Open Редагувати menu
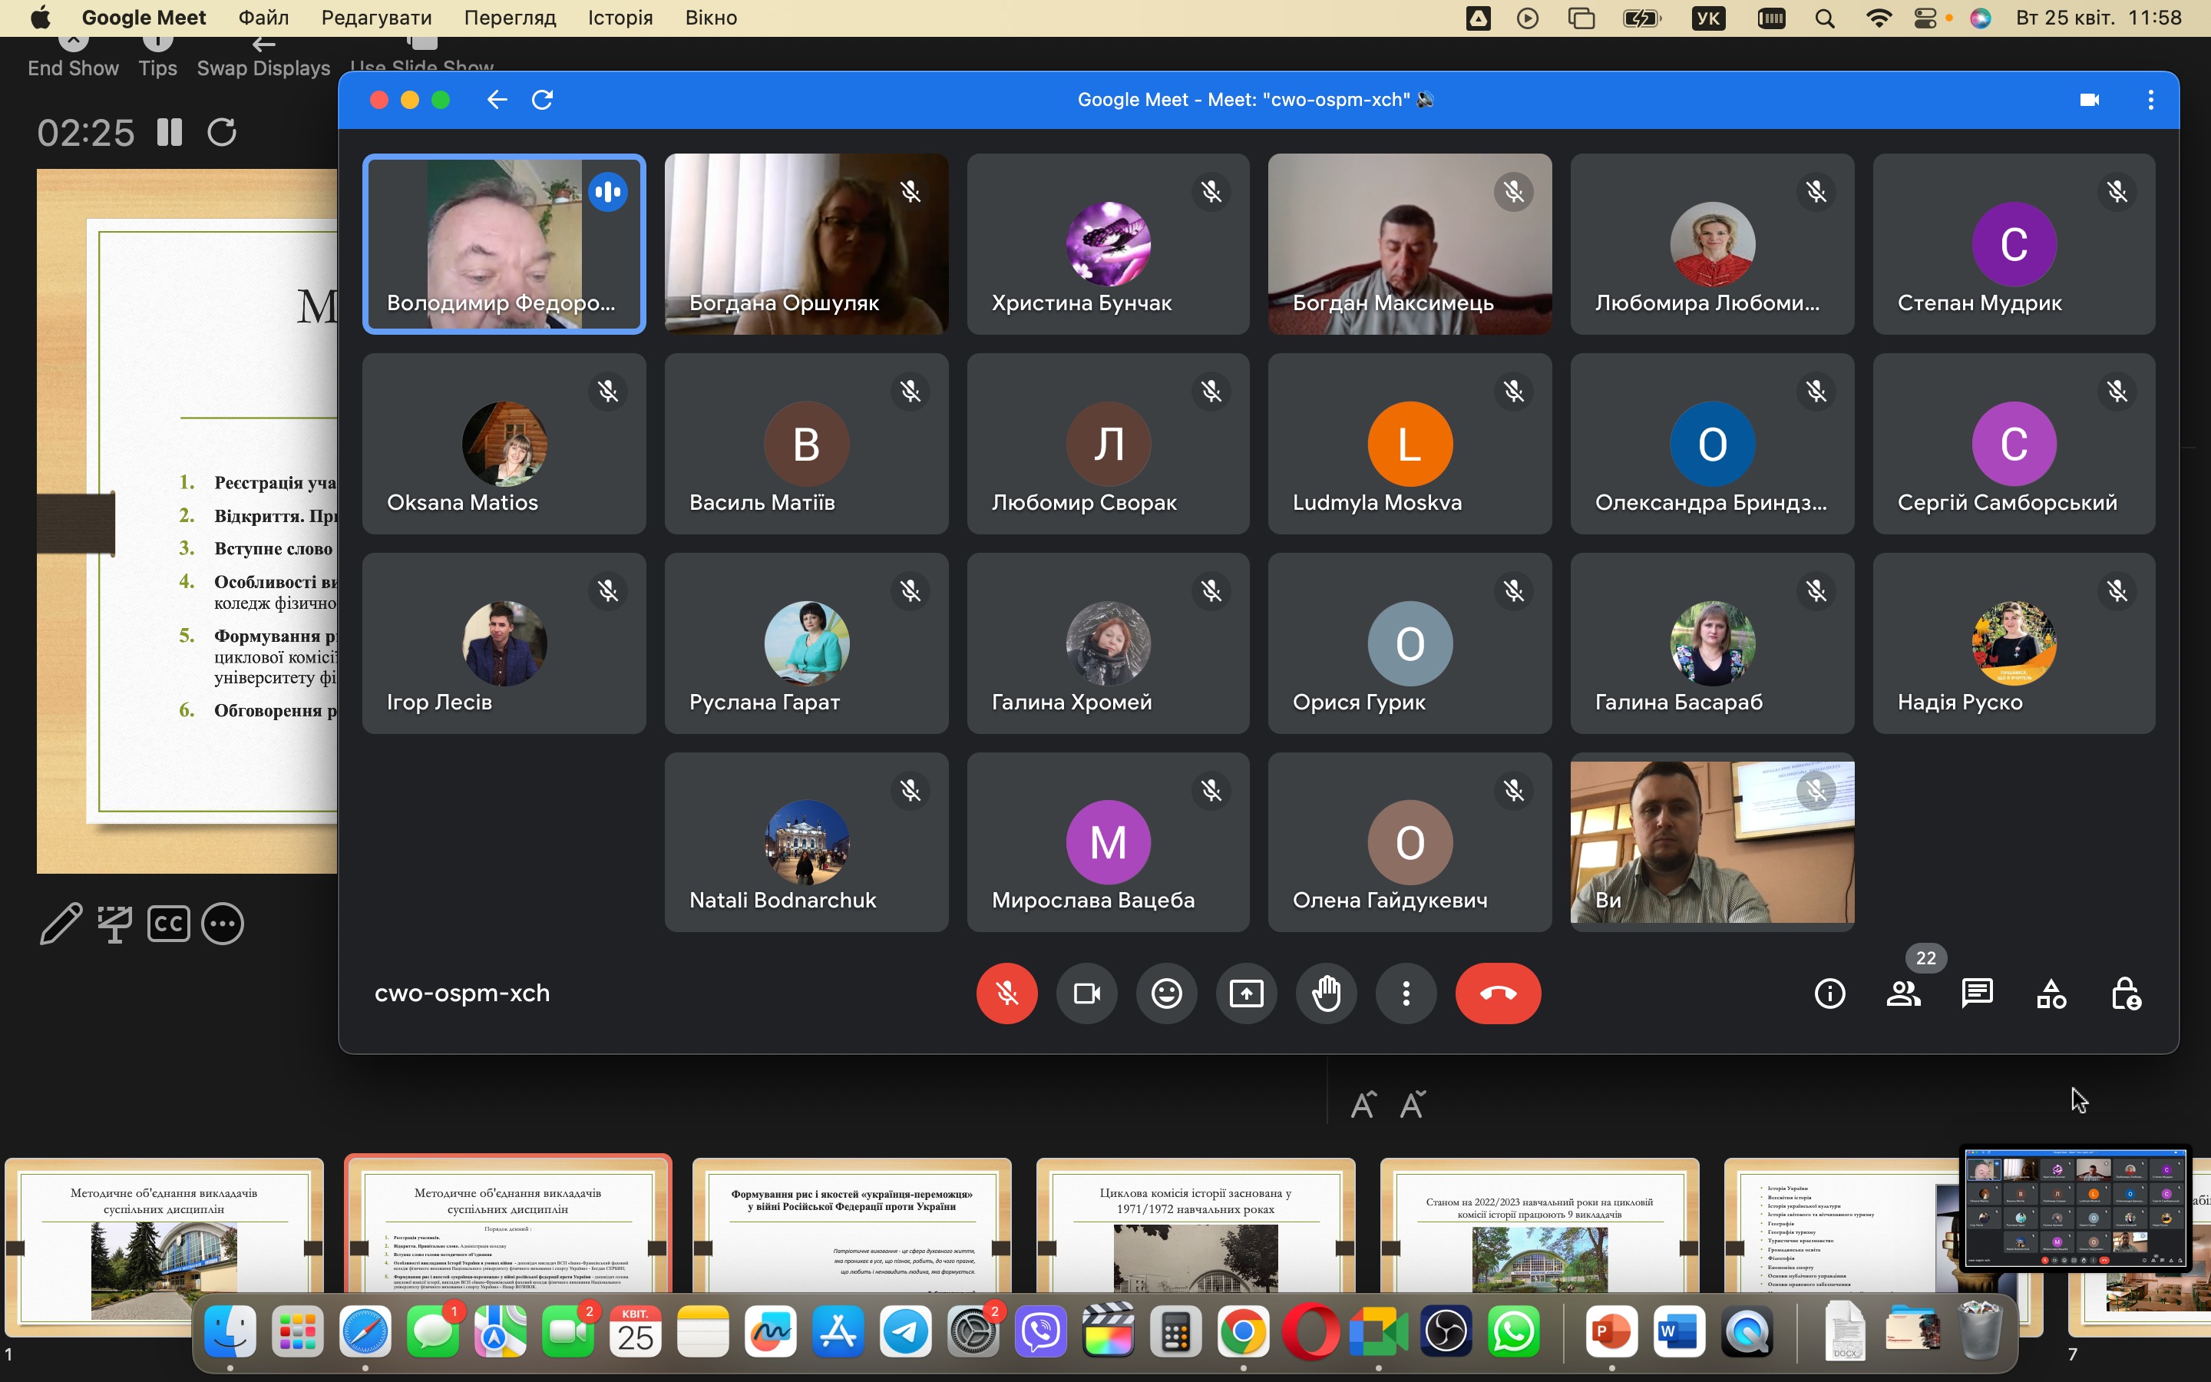The image size is (2211, 1382). (x=376, y=18)
